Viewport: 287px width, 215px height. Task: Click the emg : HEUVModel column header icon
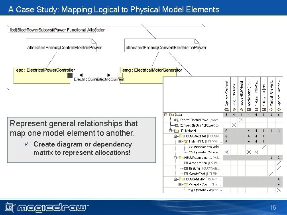(x=234, y=110)
